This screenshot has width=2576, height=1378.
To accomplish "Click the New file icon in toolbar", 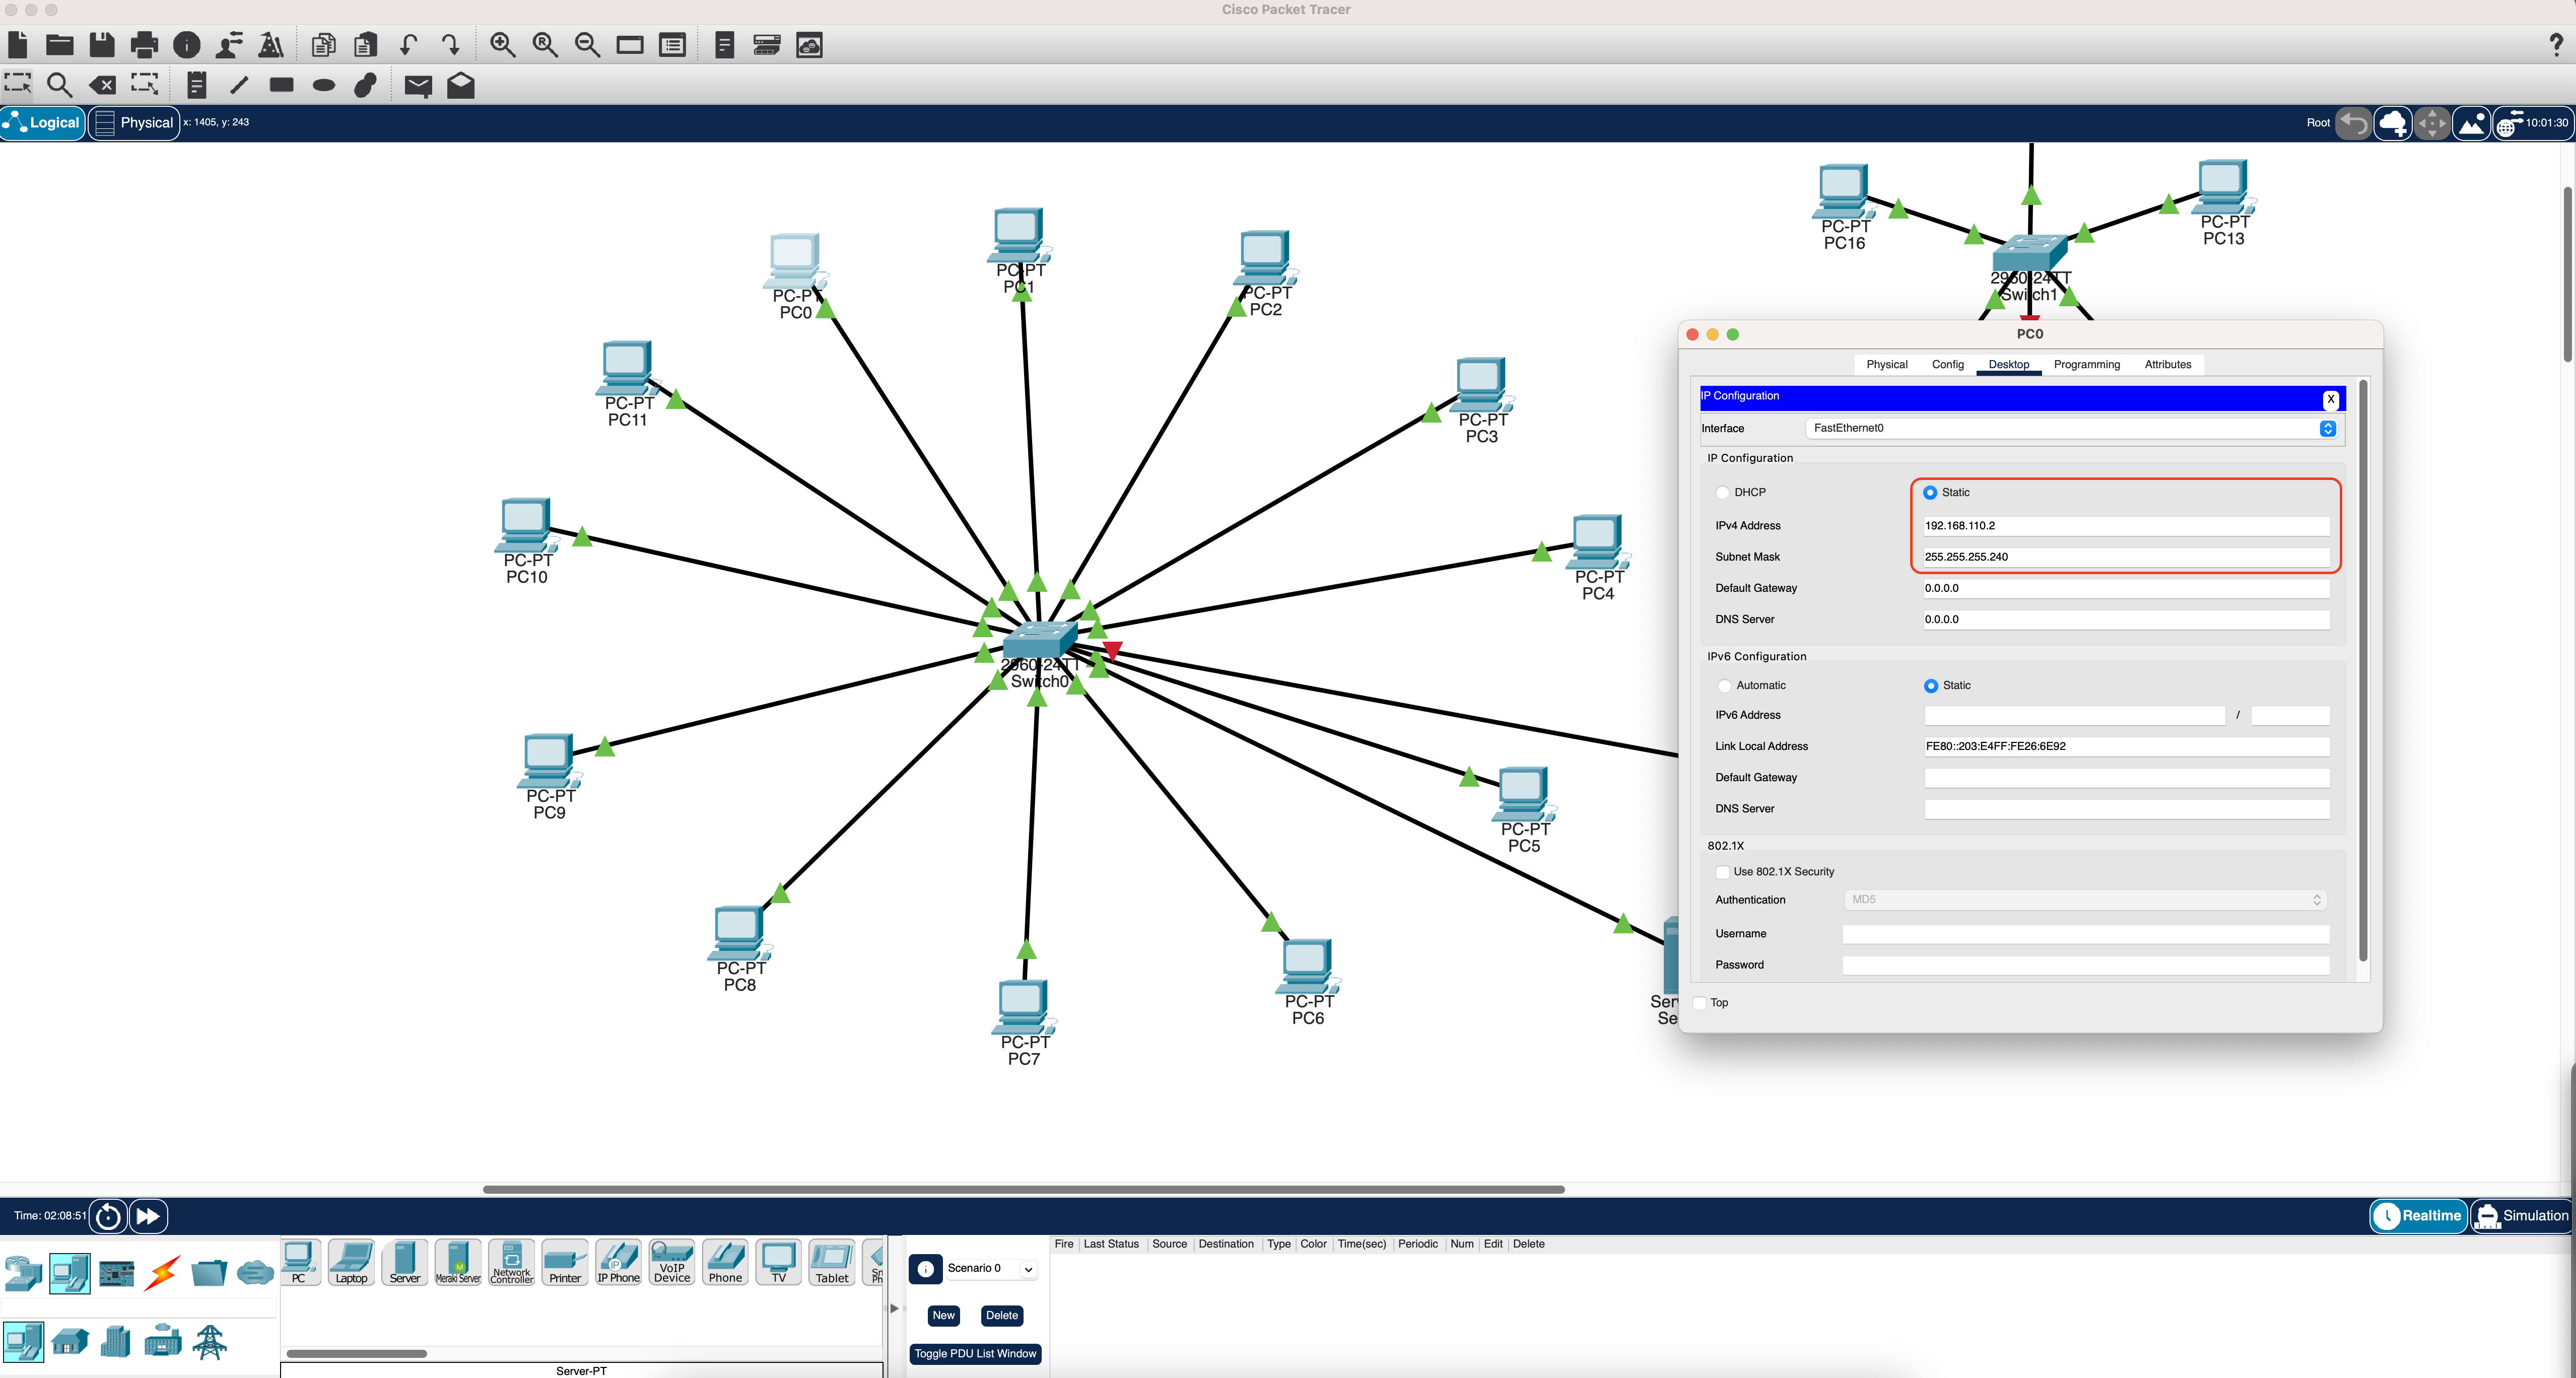I will (17, 45).
